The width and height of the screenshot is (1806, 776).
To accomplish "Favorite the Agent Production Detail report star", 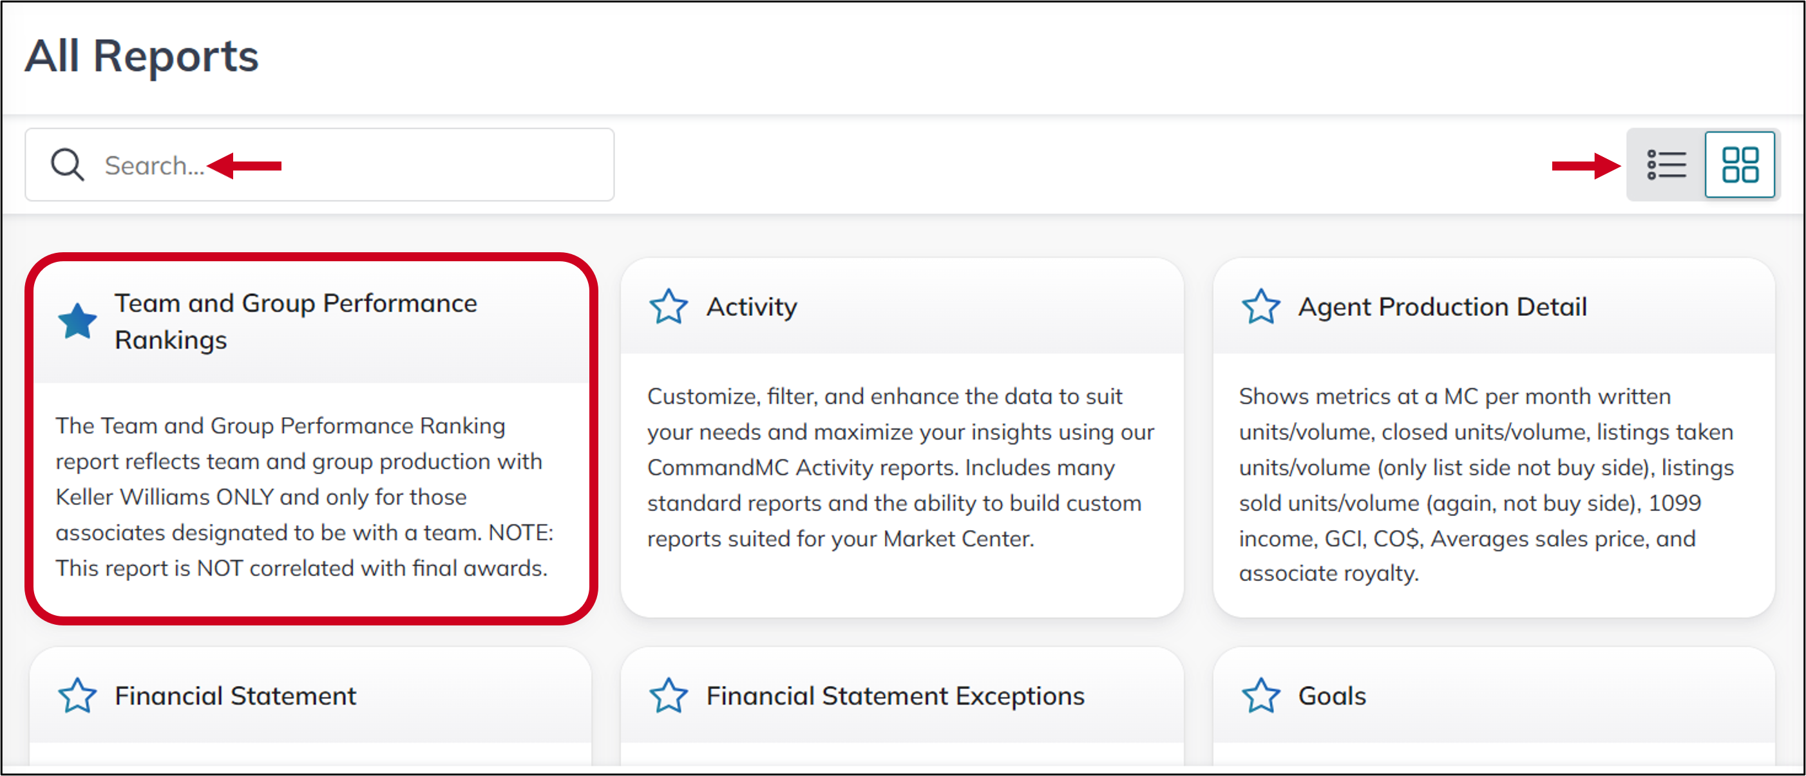I will 1260,306.
